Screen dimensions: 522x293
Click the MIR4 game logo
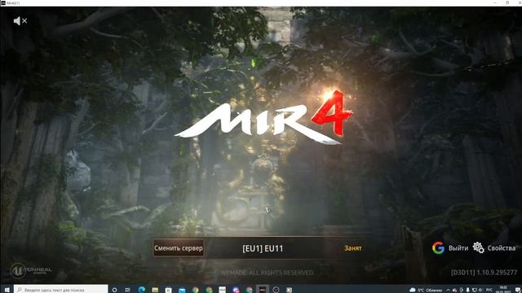[263, 118]
